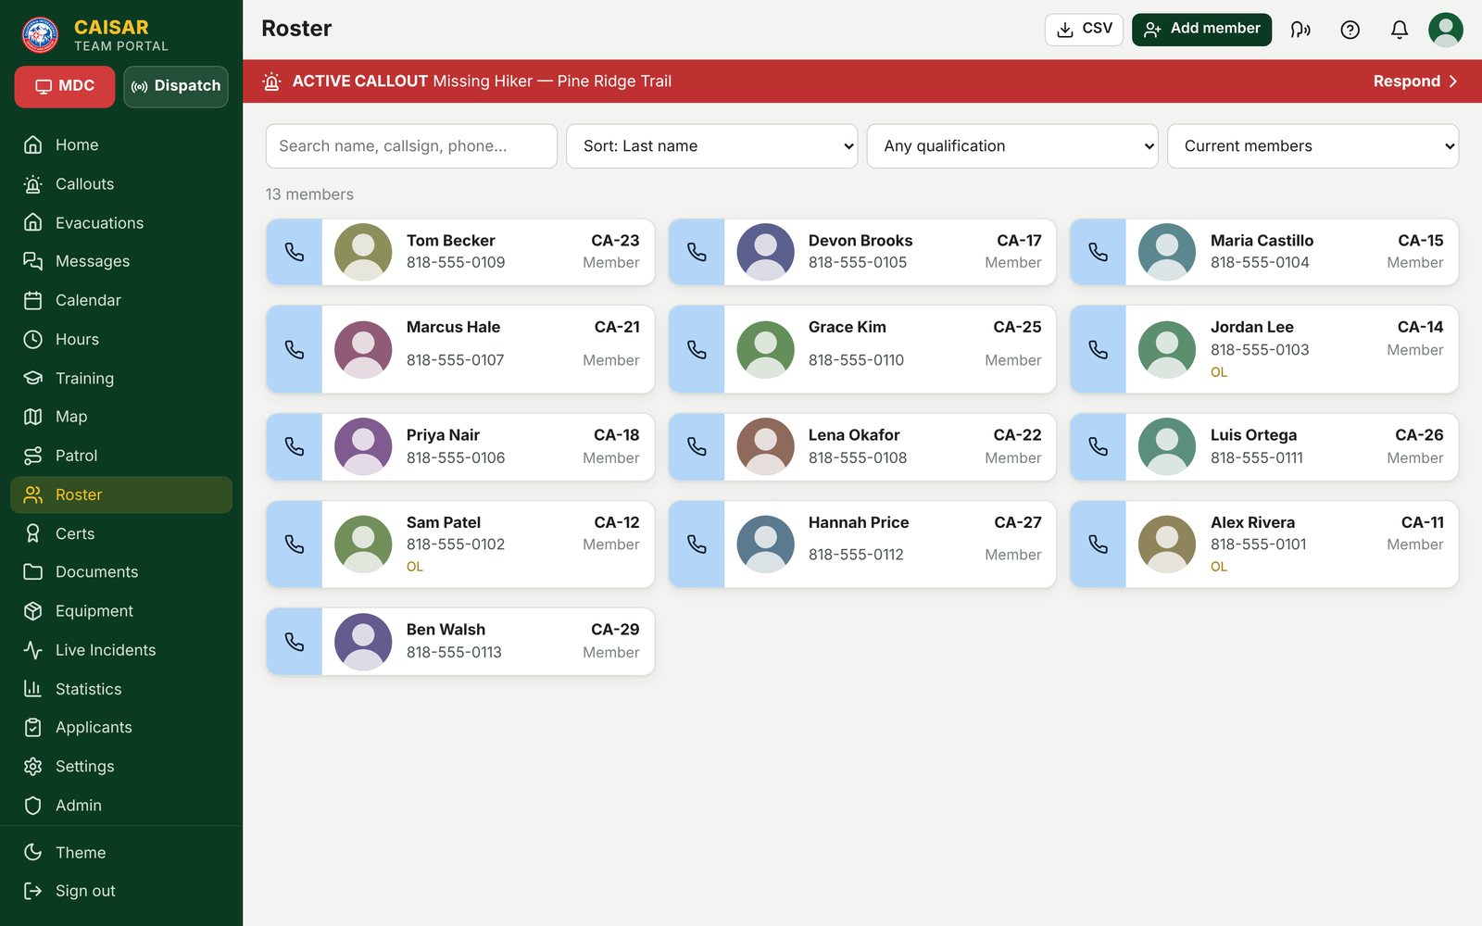Open the Current members dropdown
The image size is (1482, 926).
(x=1312, y=146)
